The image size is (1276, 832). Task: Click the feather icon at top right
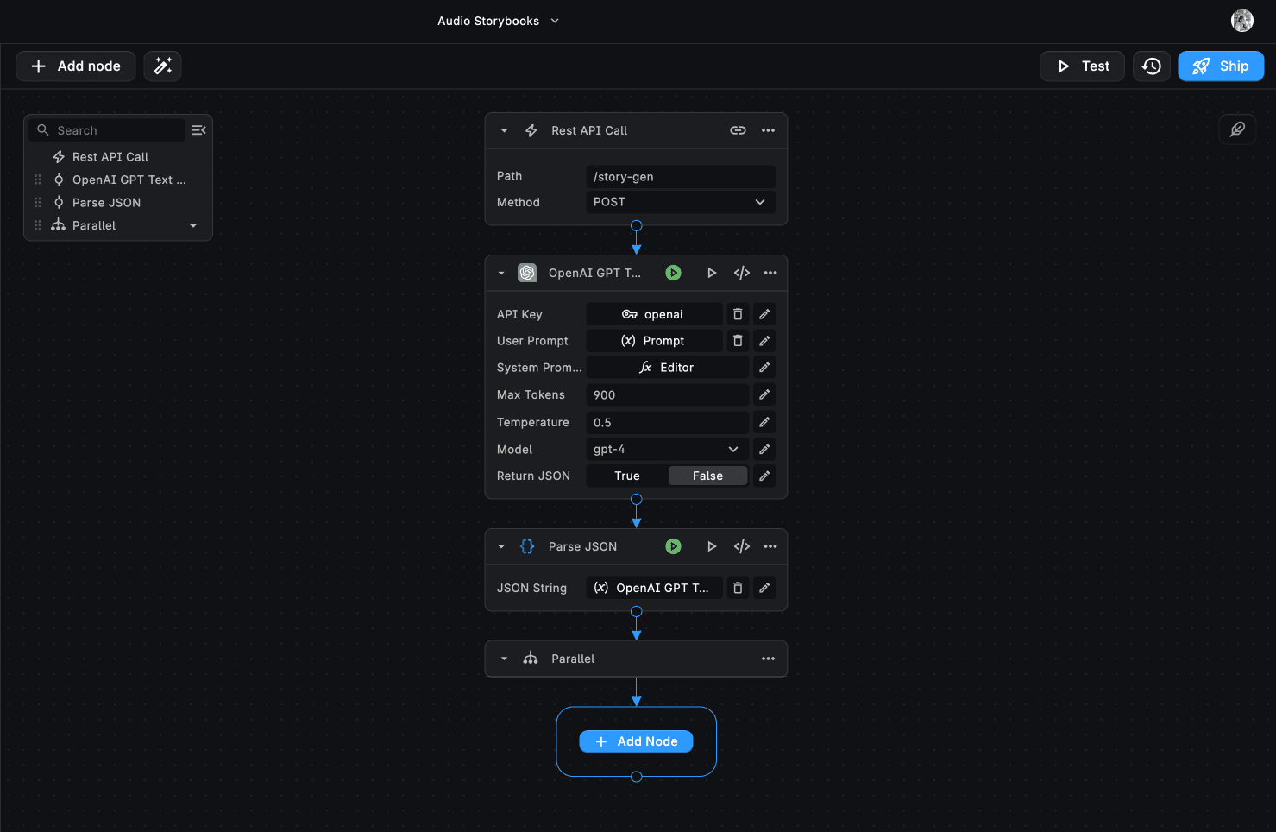1237,129
